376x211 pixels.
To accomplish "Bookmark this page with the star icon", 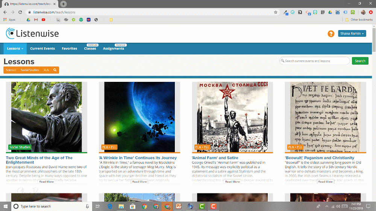I will (276, 12).
